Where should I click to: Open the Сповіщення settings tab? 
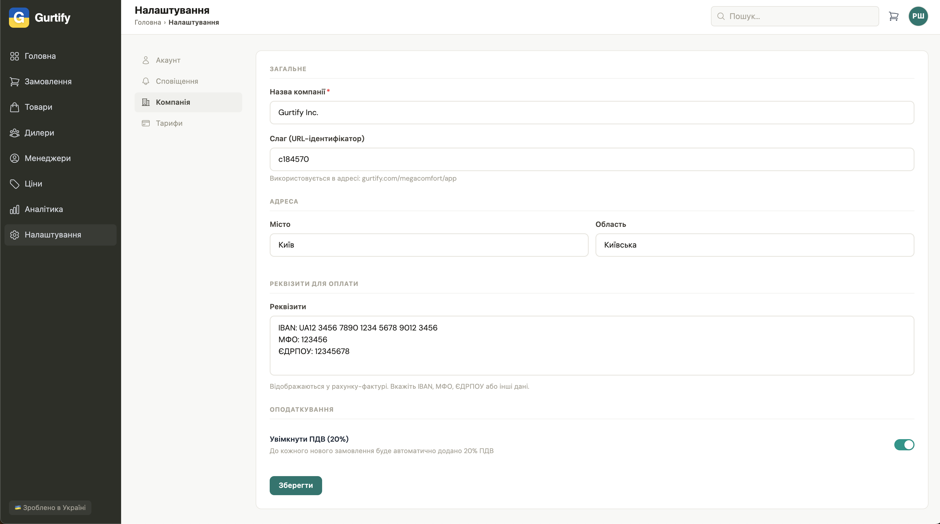[177, 81]
